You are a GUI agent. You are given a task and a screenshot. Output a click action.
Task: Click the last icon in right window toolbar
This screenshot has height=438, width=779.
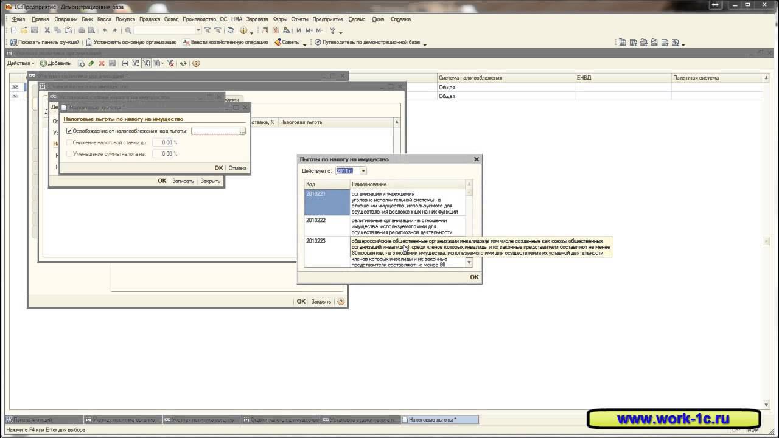674,43
